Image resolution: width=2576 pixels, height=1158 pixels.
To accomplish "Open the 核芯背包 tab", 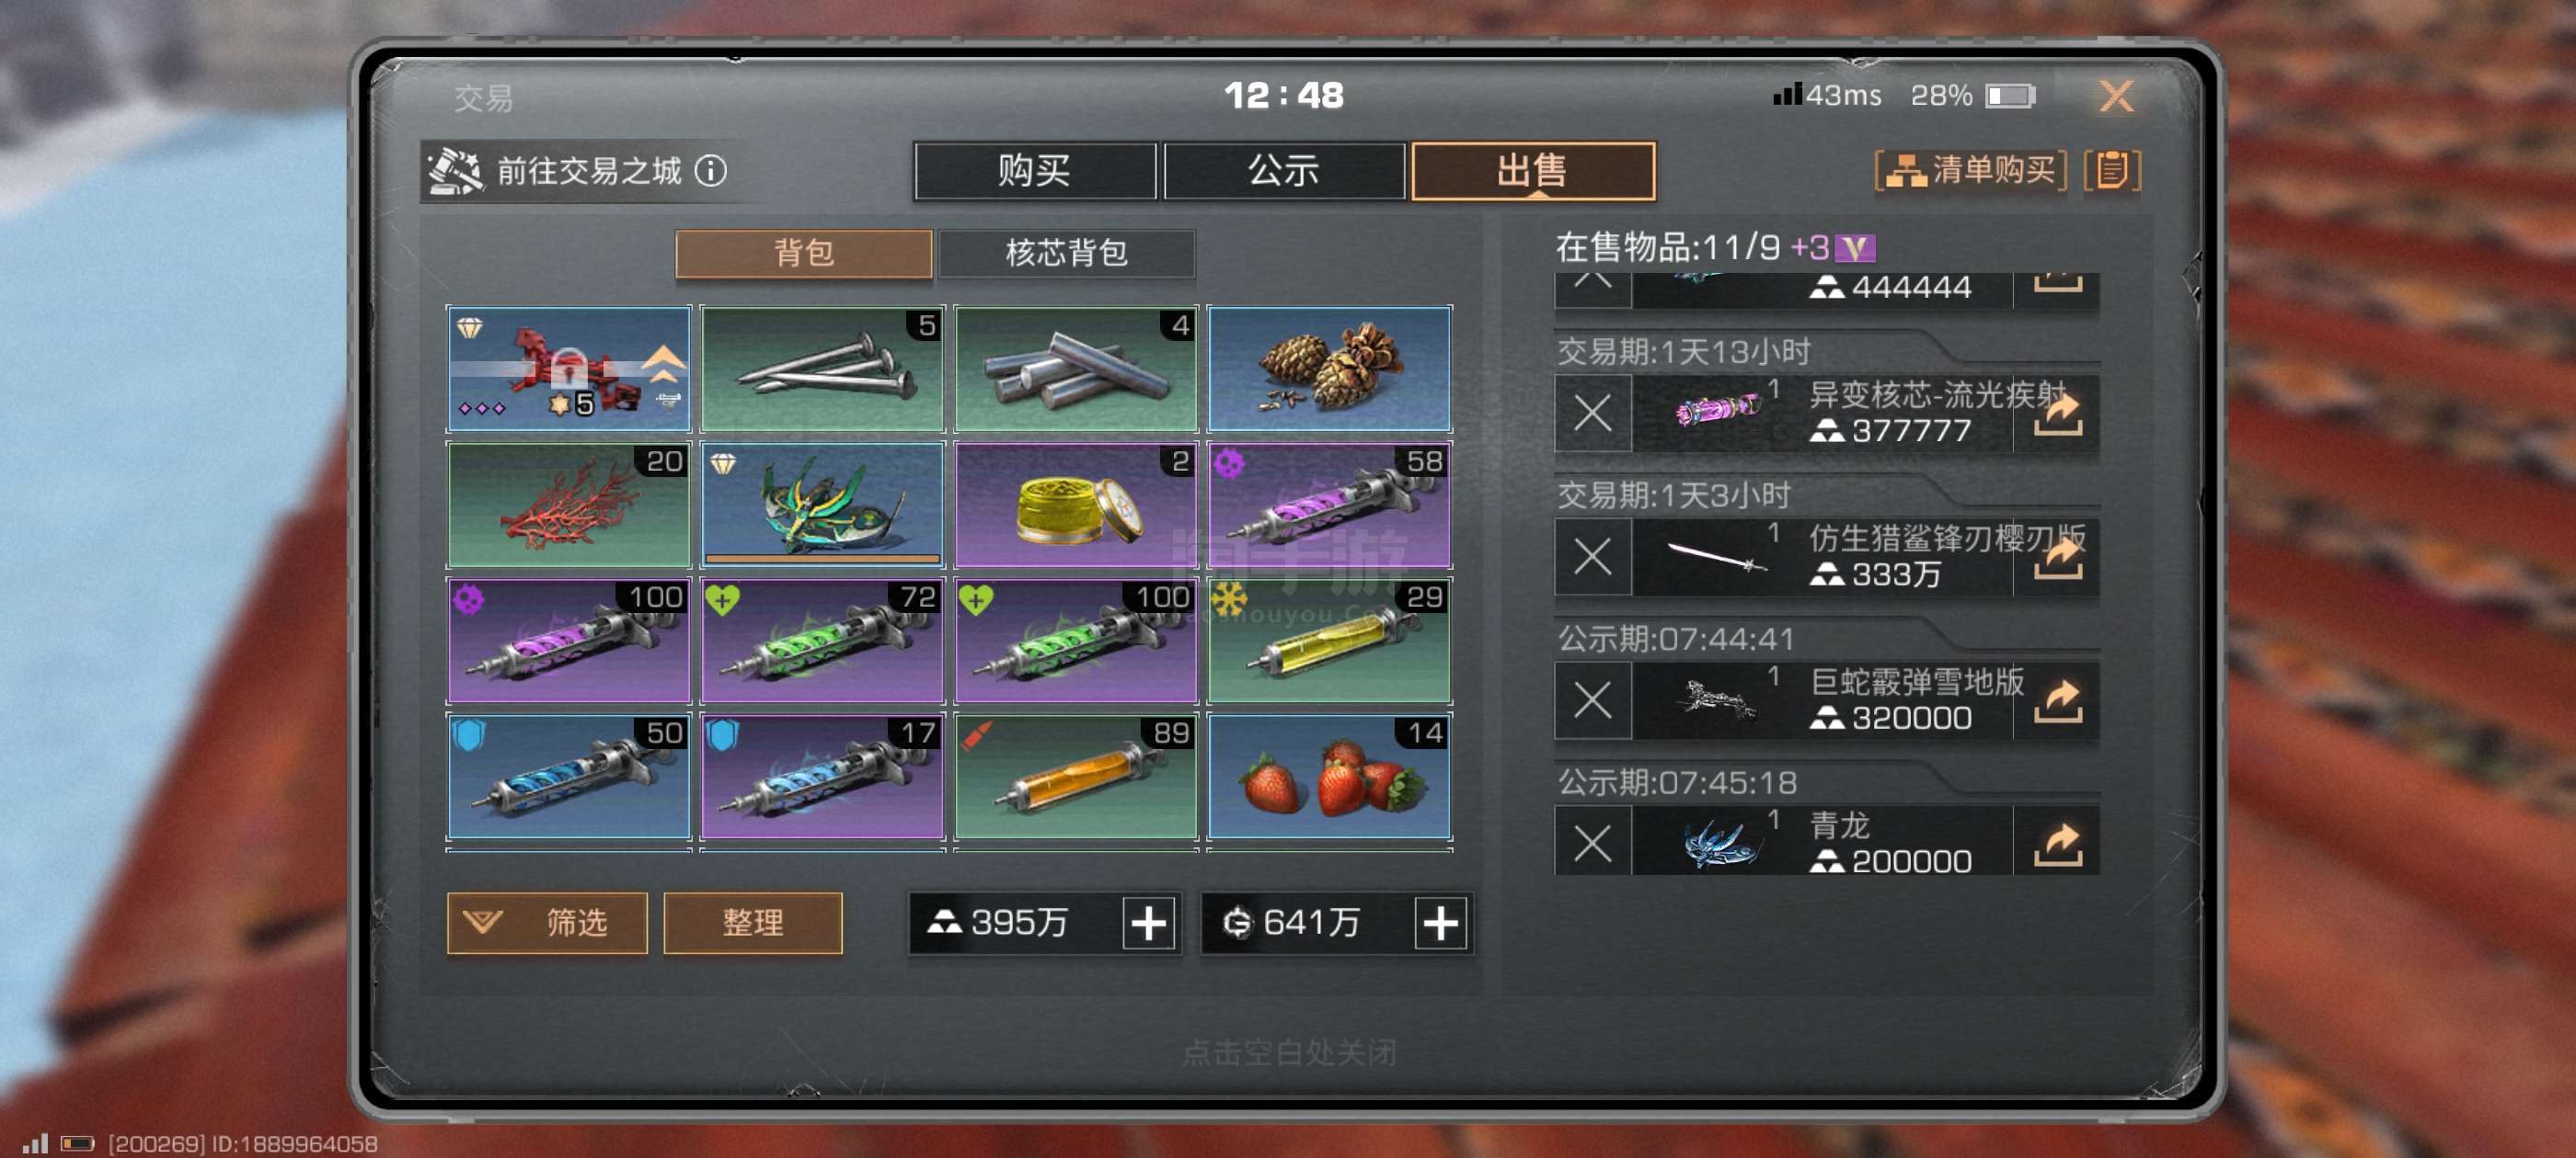I will [1066, 253].
